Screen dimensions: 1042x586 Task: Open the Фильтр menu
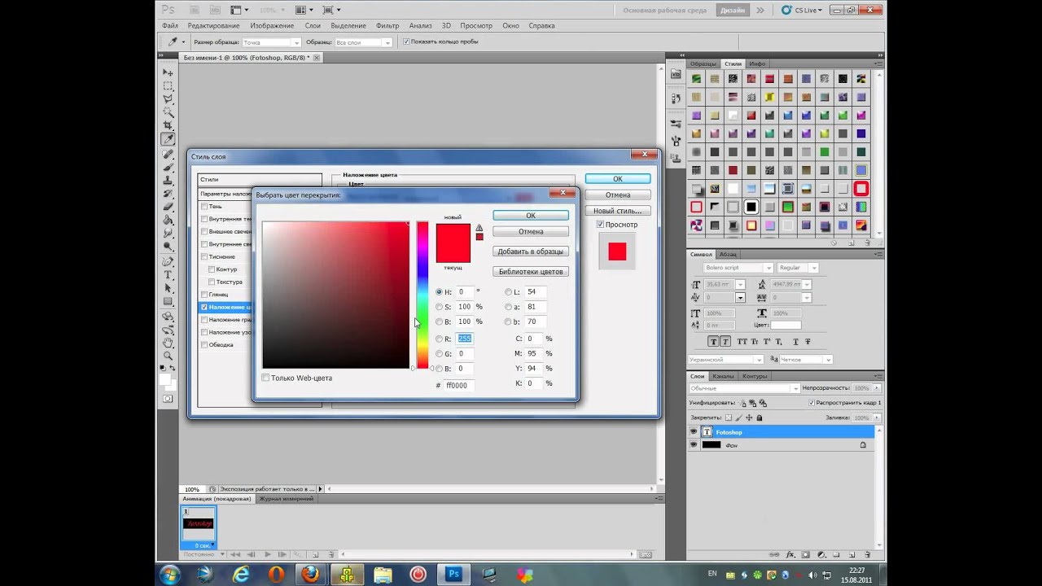[x=387, y=25]
